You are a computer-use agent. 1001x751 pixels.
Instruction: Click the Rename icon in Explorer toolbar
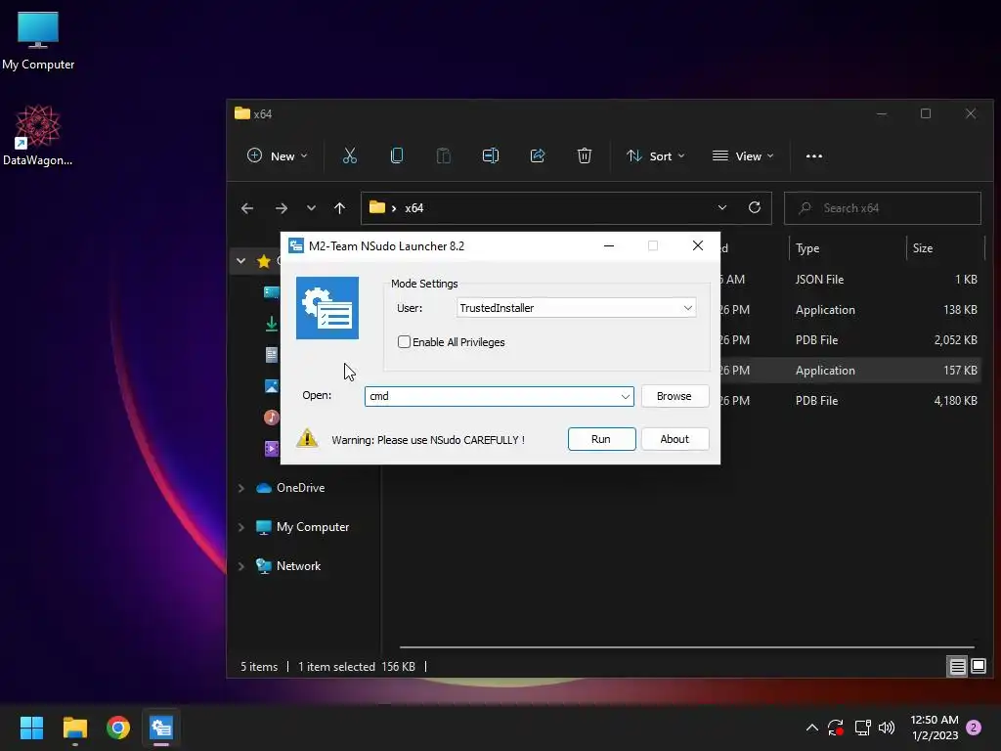pyautogui.click(x=491, y=155)
